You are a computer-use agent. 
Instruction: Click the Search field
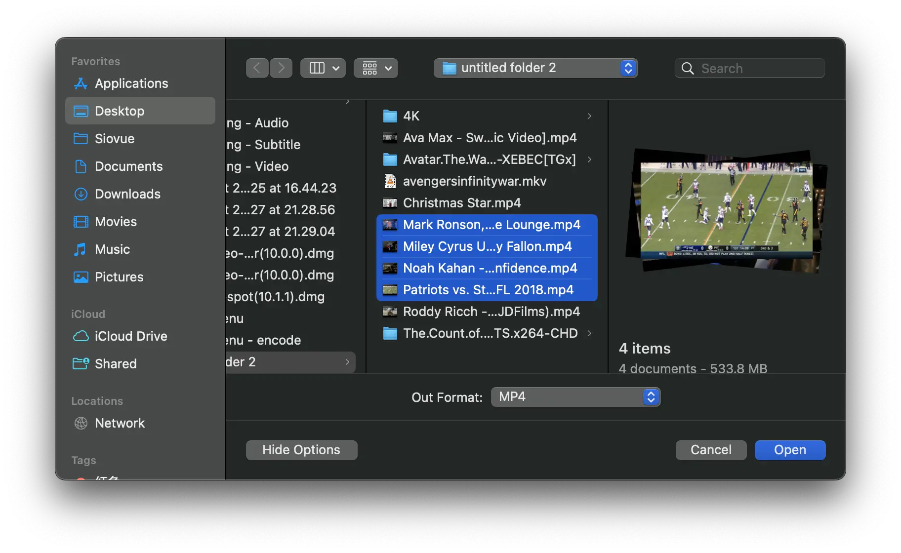point(750,68)
